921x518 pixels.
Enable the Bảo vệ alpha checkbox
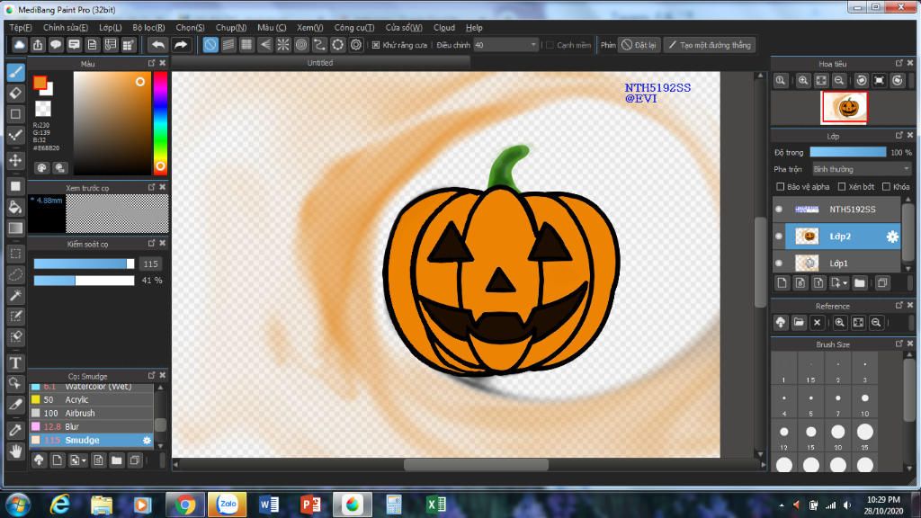pos(780,187)
